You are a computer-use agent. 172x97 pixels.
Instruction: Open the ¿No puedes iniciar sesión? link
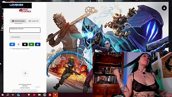click(x=25, y=85)
